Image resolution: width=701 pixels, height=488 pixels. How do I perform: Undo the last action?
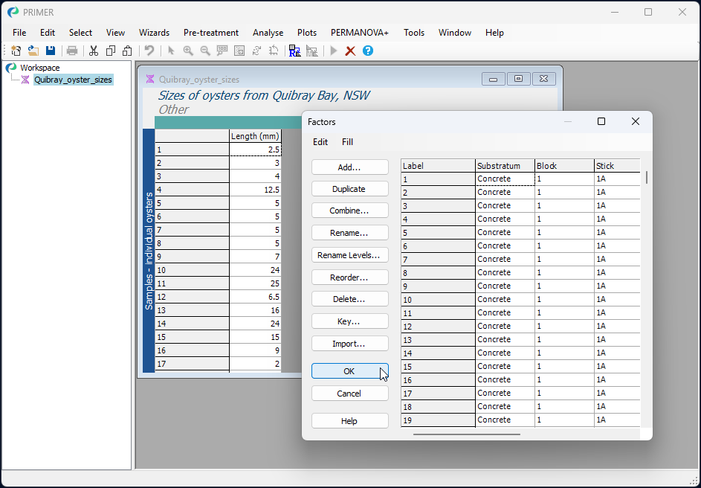[x=148, y=51]
